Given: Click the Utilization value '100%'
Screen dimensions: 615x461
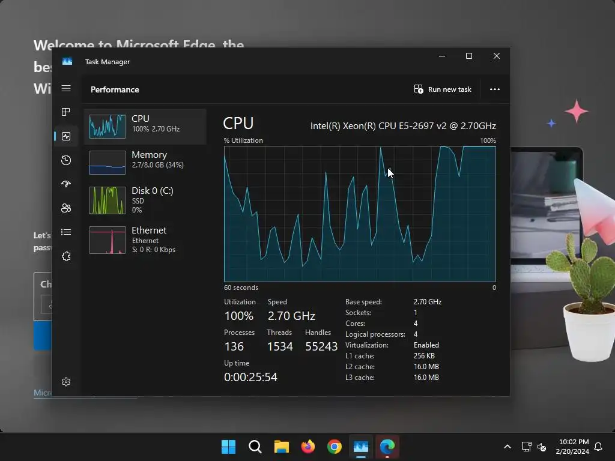Looking at the screenshot, I should (238, 316).
